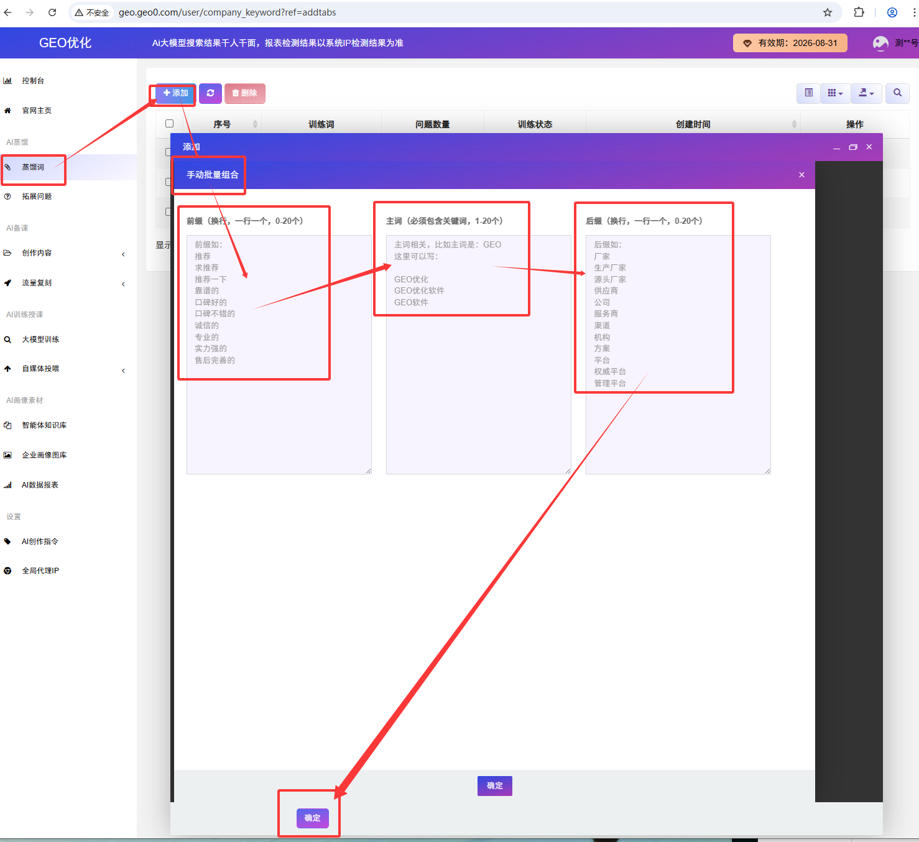Bookmark this page with the star icon

point(827,12)
